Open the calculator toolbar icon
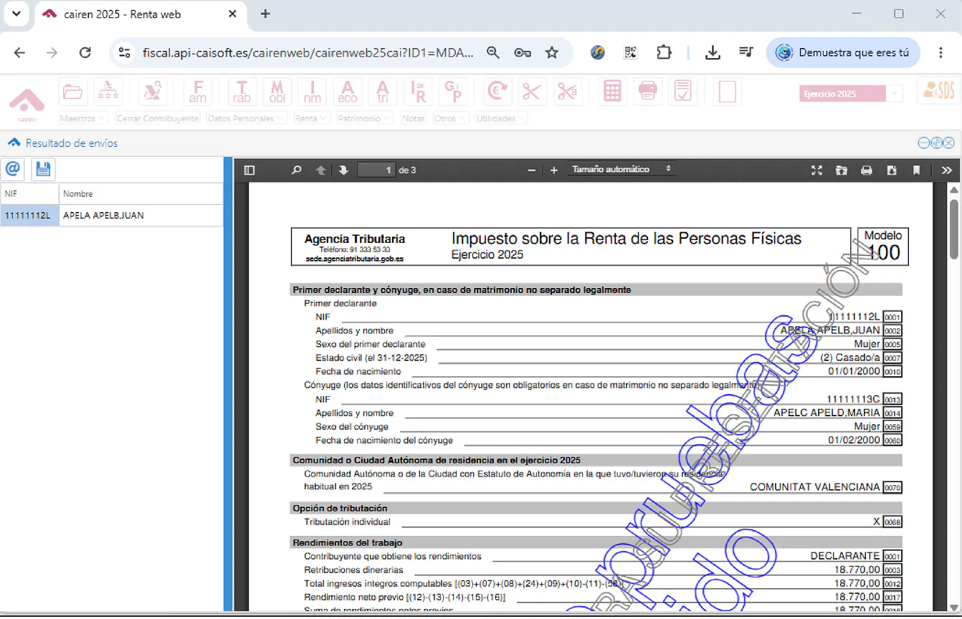The image size is (962, 619). click(612, 92)
